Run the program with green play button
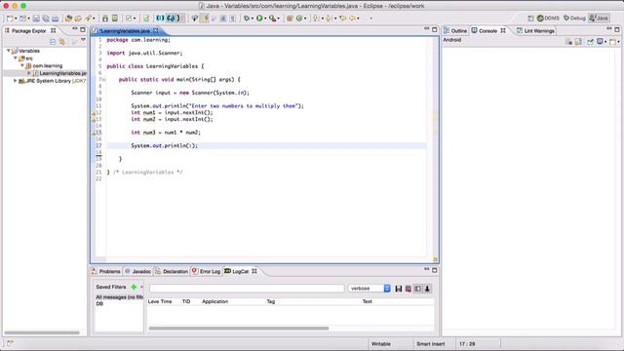 pyautogui.click(x=259, y=19)
